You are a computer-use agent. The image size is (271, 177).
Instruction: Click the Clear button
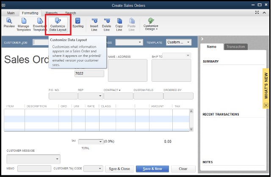click(x=183, y=169)
